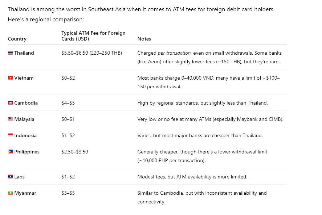Click the Typical ATM Fee column header
The image size is (322, 215).
coord(93,36)
